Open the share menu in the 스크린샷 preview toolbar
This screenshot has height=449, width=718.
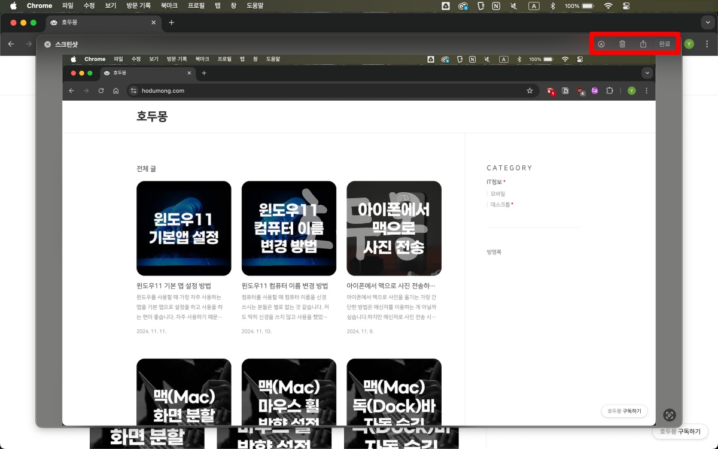(x=643, y=44)
